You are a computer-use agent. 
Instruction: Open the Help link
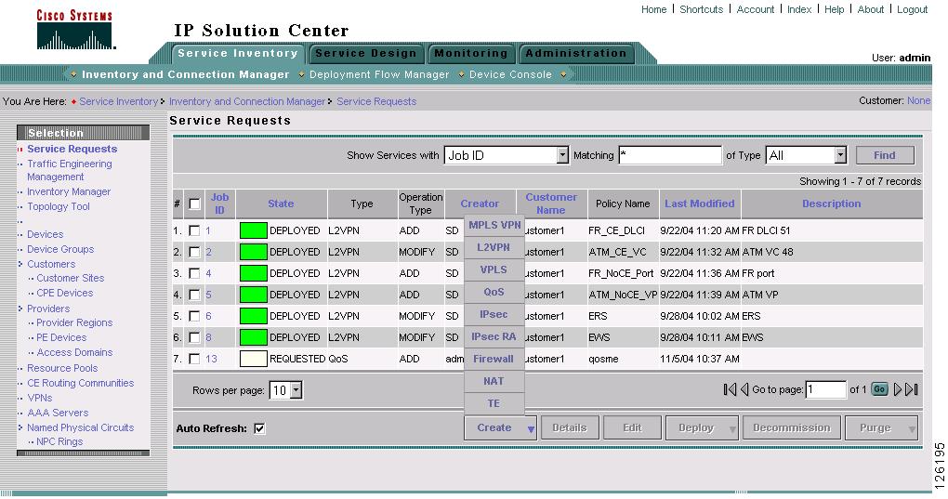[x=834, y=9]
